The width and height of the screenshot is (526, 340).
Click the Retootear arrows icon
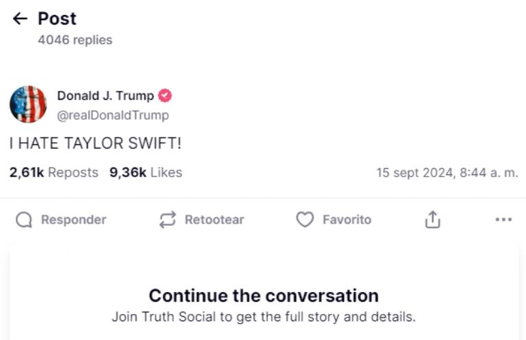[167, 220]
